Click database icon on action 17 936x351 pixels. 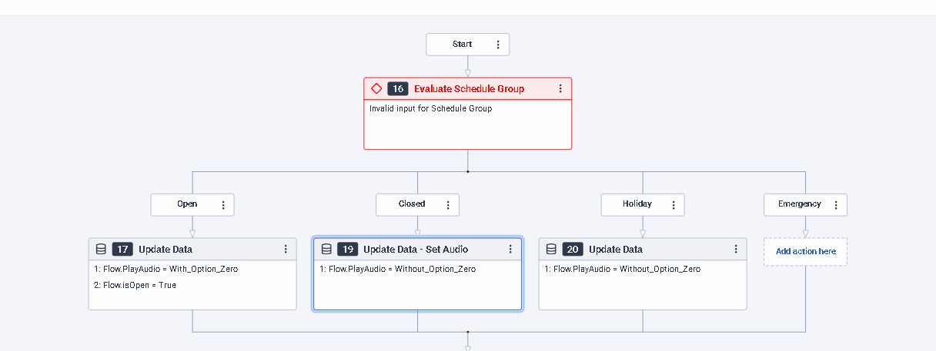[100, 249]
